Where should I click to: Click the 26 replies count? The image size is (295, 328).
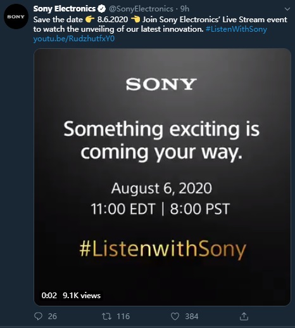pos(53,317)
